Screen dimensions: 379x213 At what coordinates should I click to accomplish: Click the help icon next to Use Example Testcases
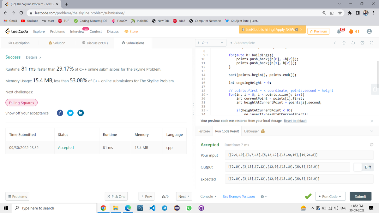(x=262, y=197)
